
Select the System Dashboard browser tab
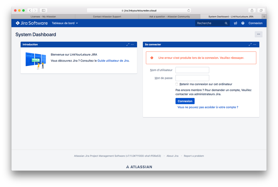click(x=231, y=16)
